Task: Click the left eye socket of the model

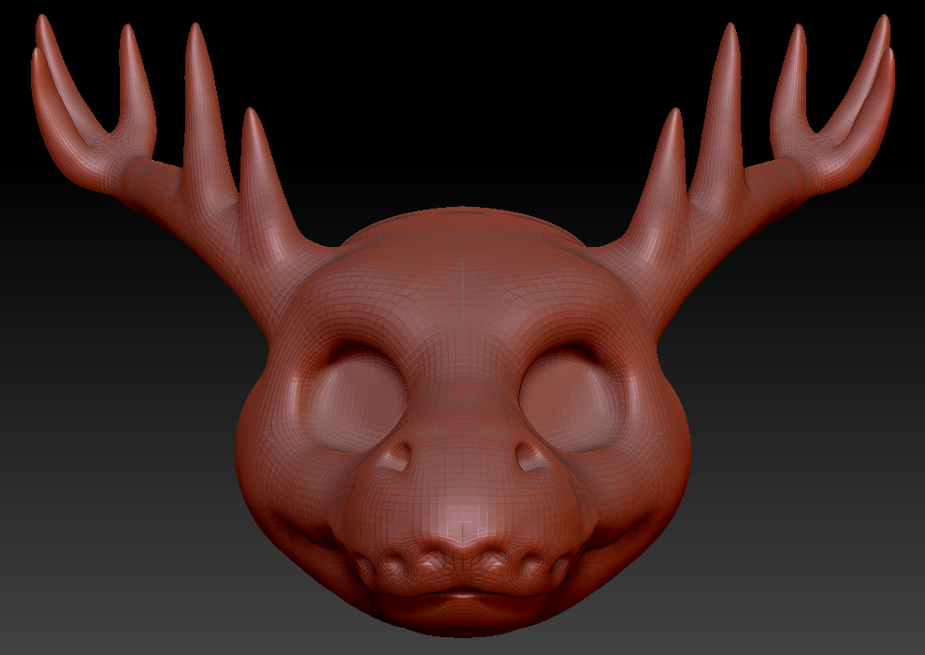Action: click(x=355, y=401)
